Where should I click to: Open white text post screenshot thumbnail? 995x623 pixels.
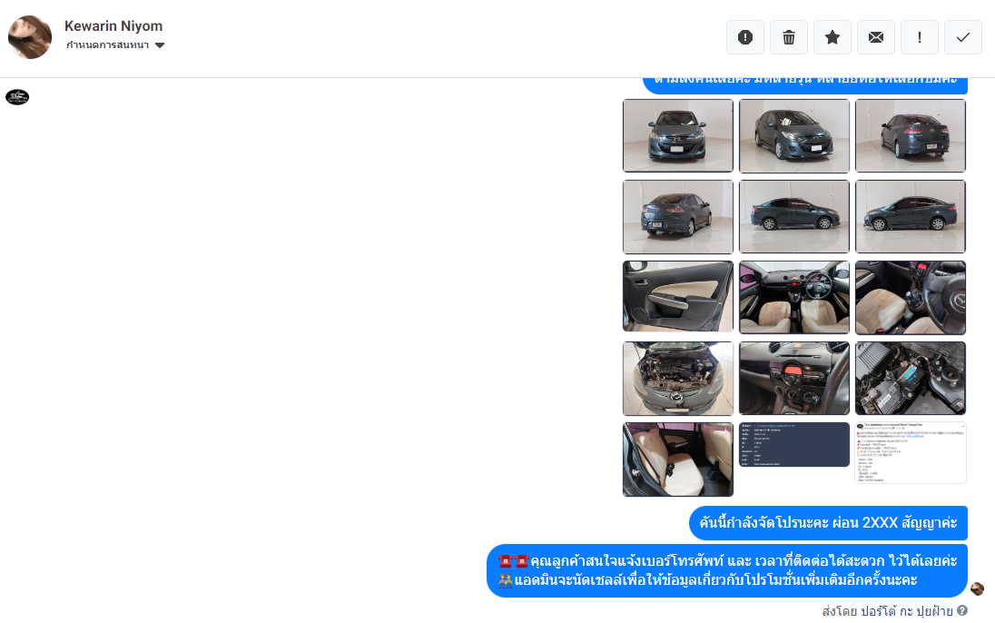[911, 453]
